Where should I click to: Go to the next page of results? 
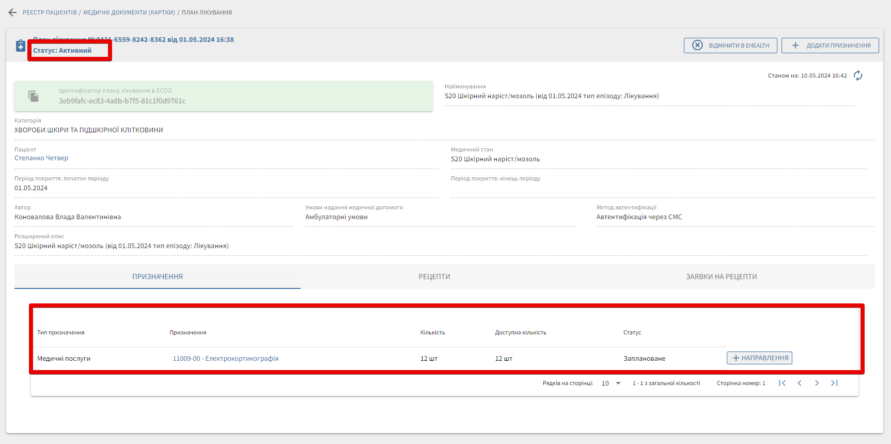[x=817, y=383]
